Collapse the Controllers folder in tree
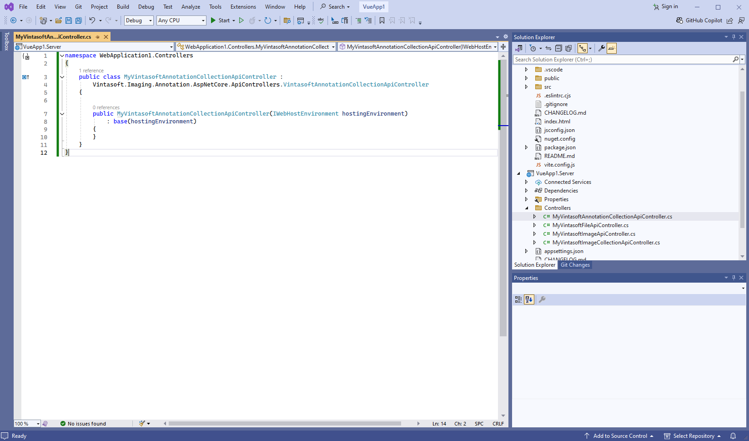 527,208
